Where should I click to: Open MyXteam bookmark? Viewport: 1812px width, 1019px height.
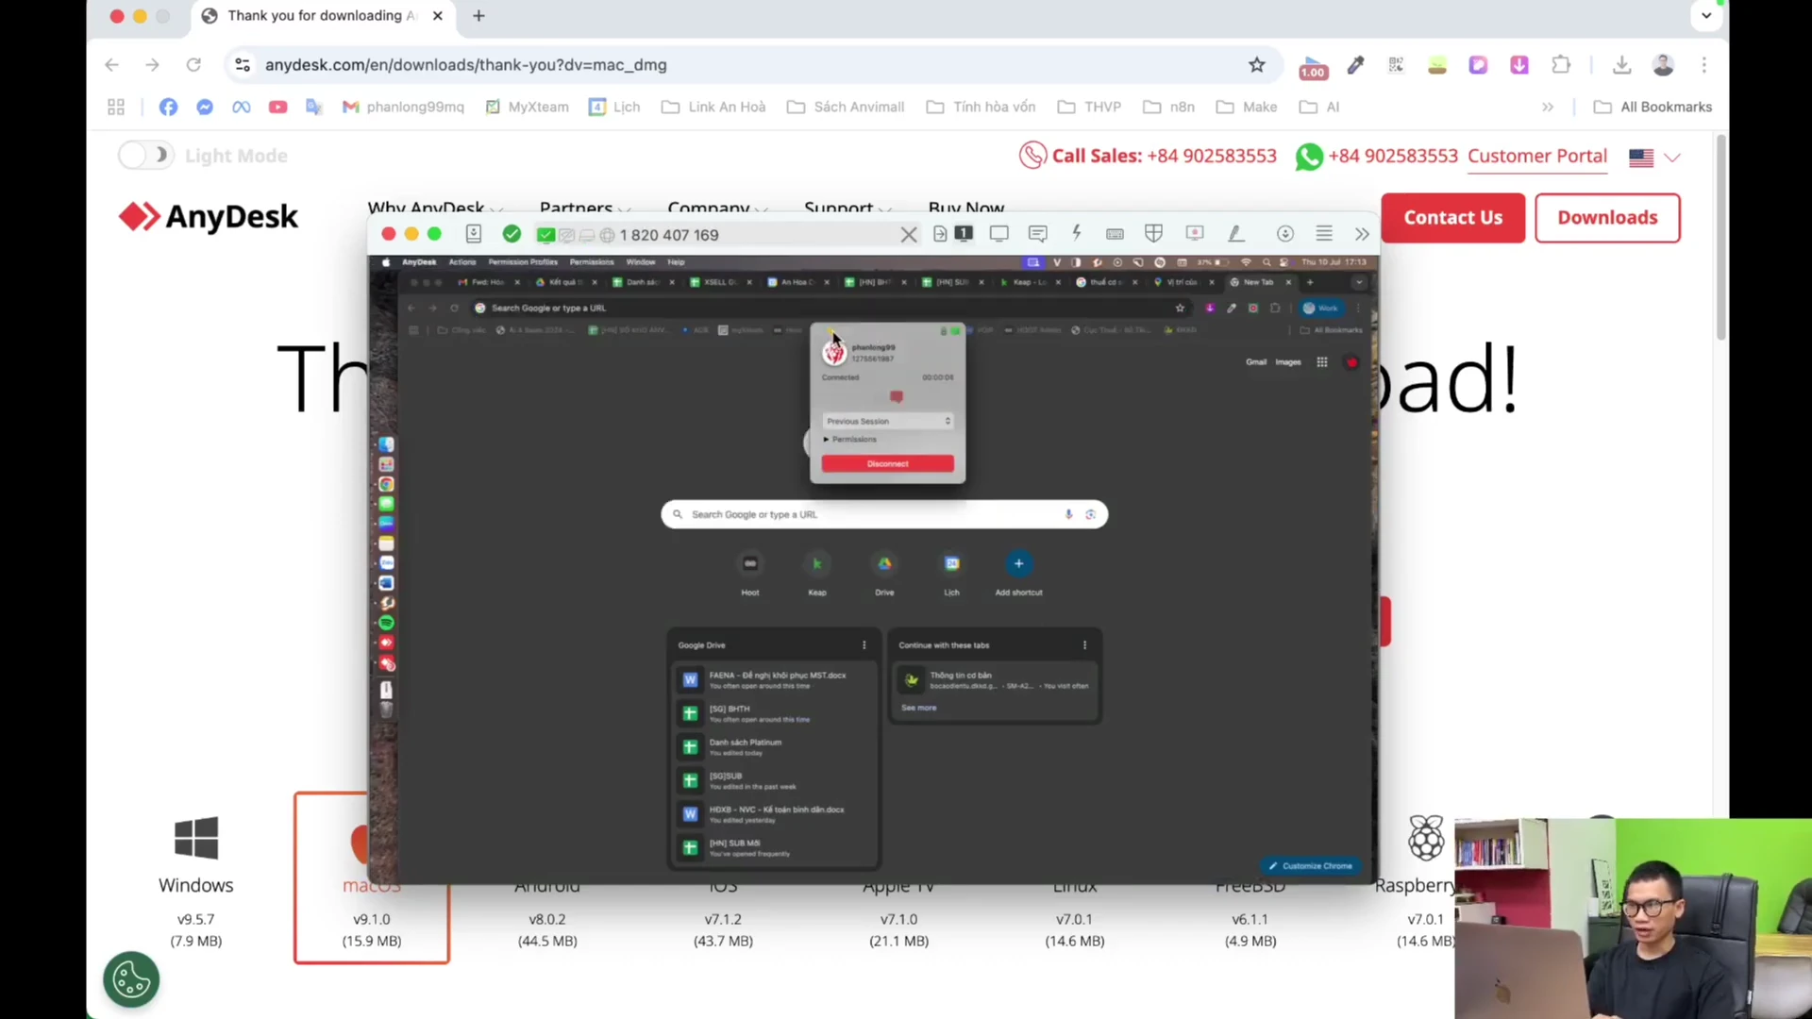pos(527,108)
